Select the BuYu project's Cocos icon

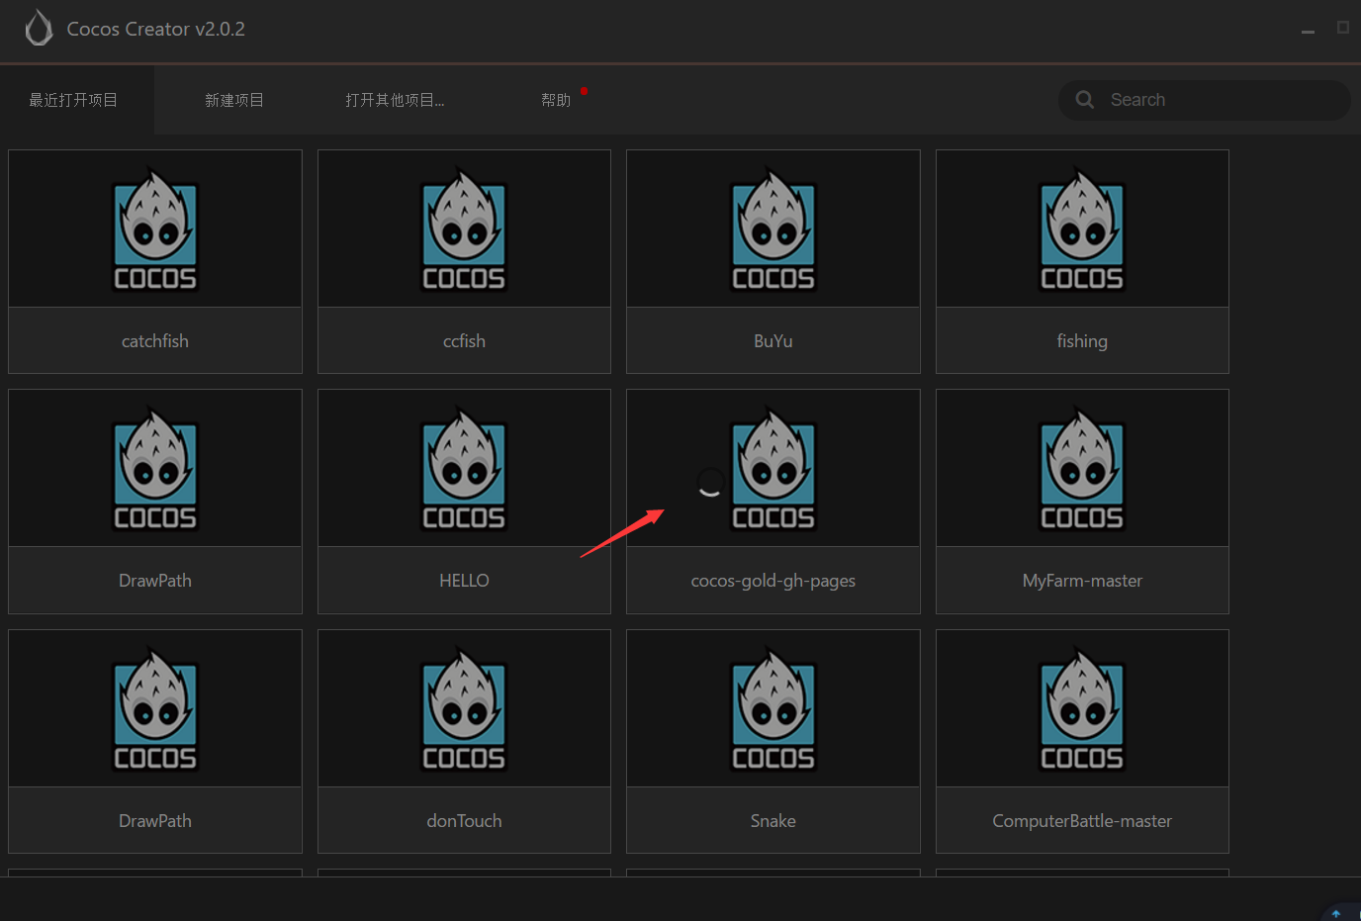coord(773,230)
